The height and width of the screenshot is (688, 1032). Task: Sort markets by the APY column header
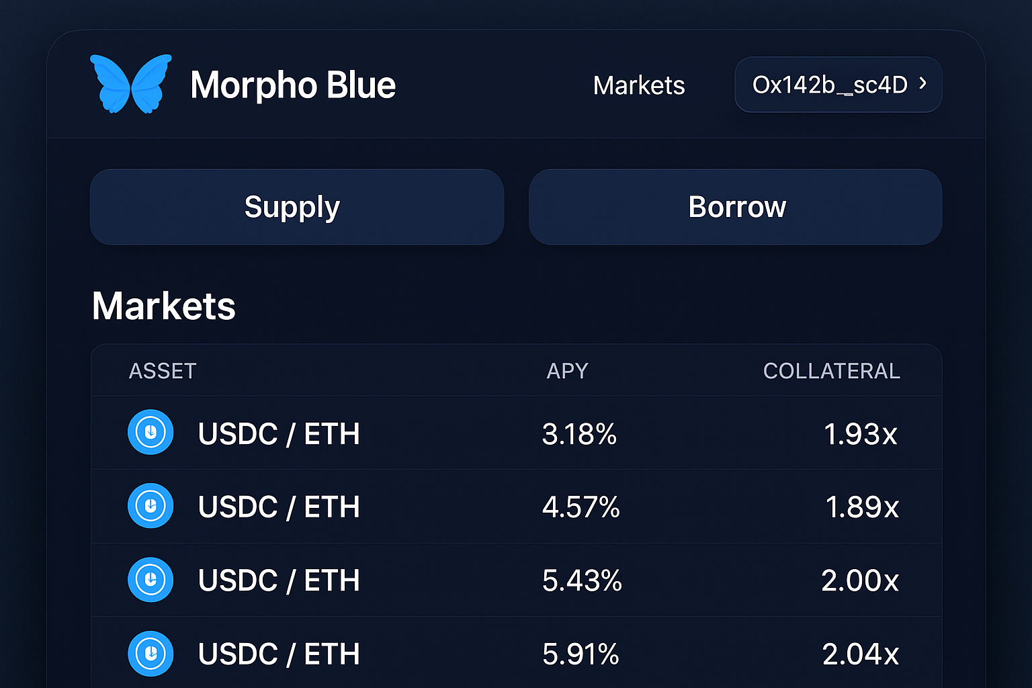pyautogui.click(x=566, y=370)
